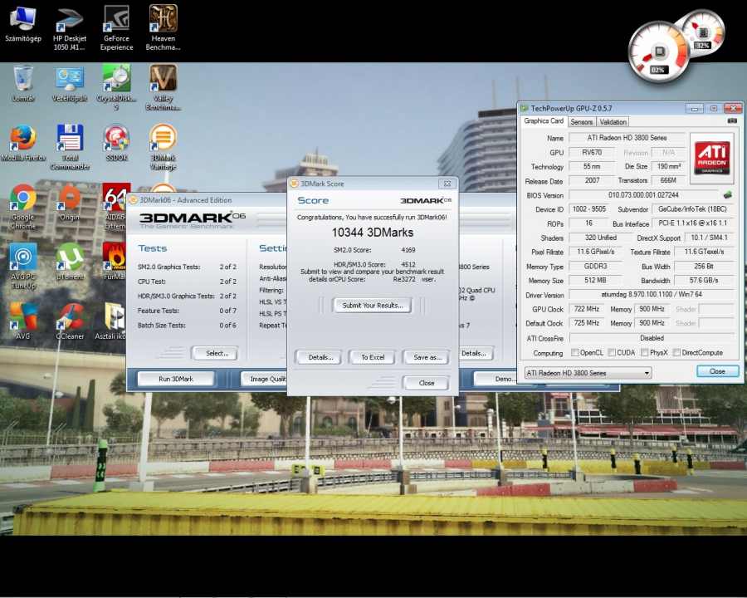The image size is (747, 598).
Task: Open the Heaven Benchmark shortcut
Action: coord(163,28)
